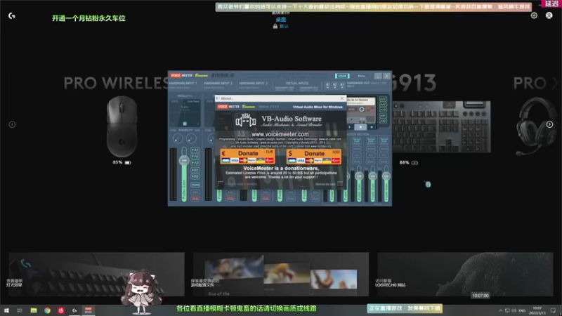Mute the first master section bus
This screenshot has width=562, height=316.
pos(357,162)
